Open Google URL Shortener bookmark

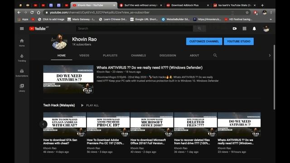click(x=144, y=19)
